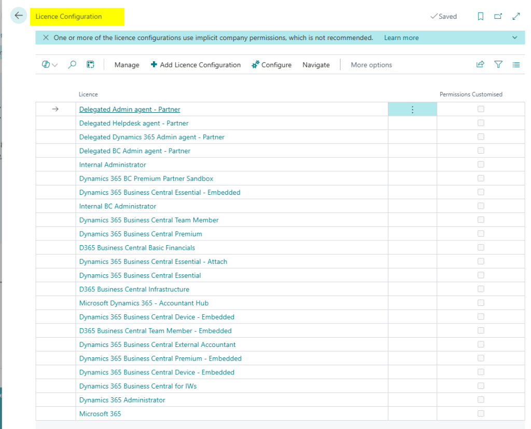Click the back arrow button
The image size is (531, 429).
(19, 16)
